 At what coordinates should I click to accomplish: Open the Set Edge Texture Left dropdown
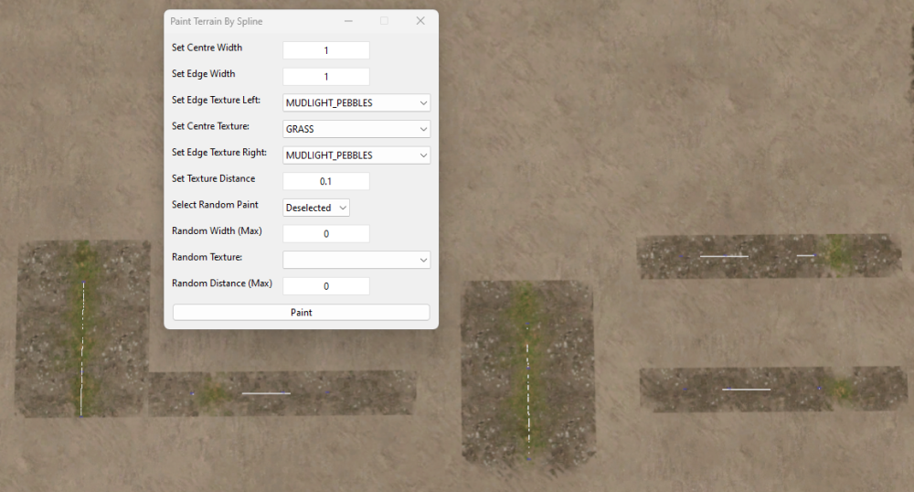click(356, 102)
